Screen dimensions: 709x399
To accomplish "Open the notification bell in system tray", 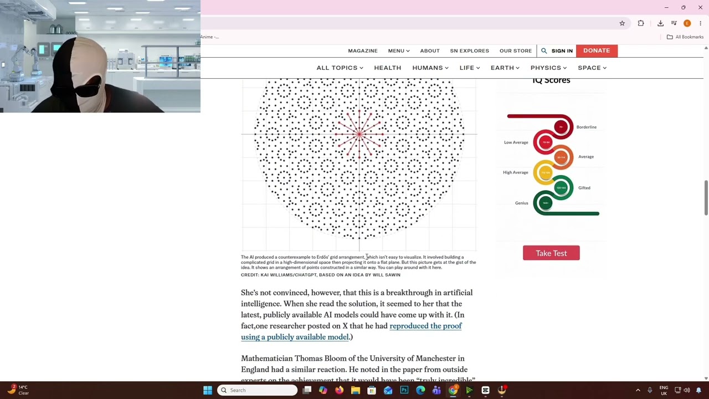I will [x=698, y=390].
